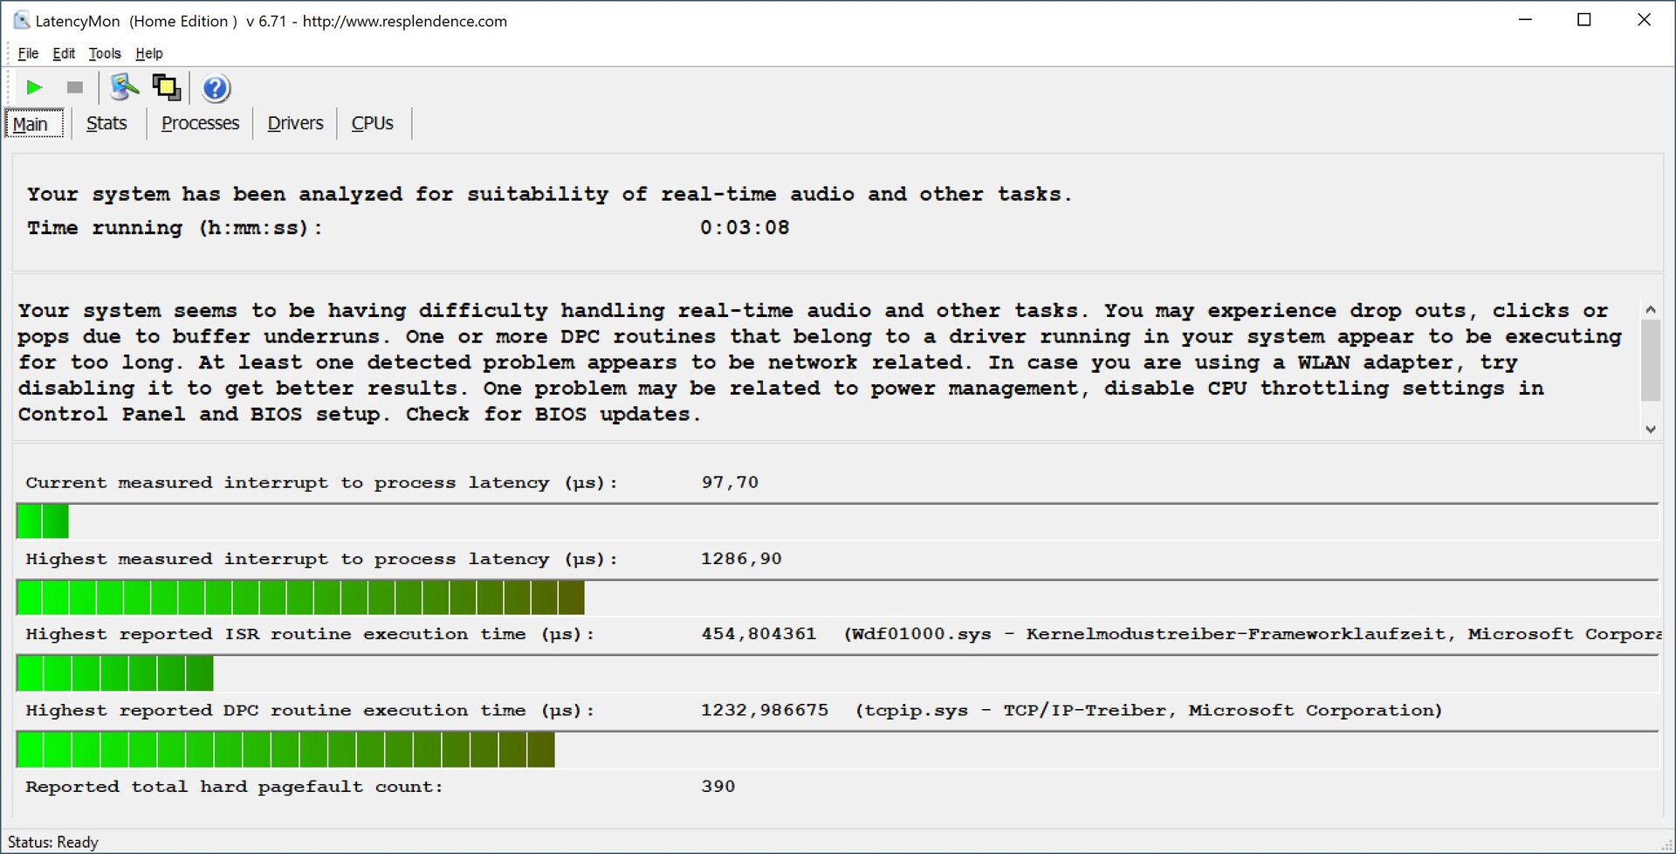Select the Main tab

tap(35, 124)
